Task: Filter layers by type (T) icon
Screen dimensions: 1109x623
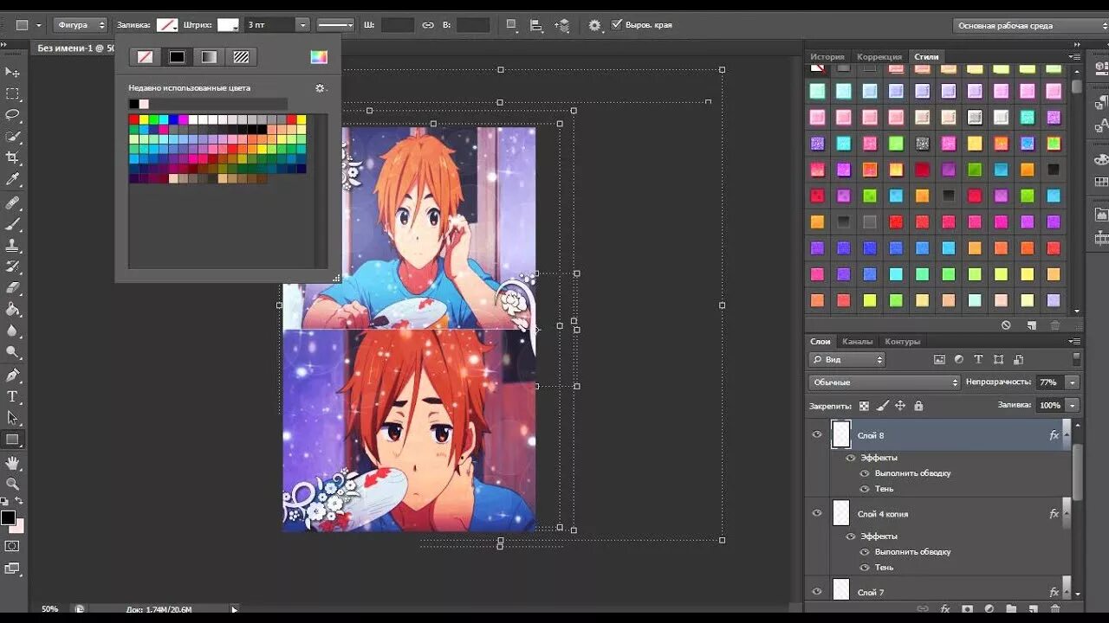Action: [978, 359]
